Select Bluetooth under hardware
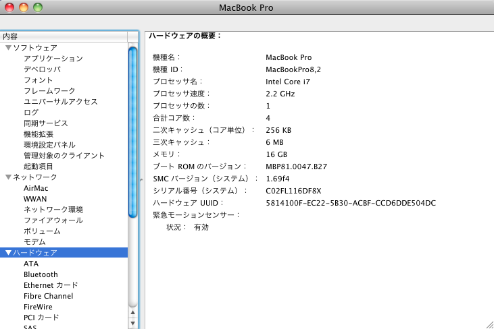 (x=41, y=274)
